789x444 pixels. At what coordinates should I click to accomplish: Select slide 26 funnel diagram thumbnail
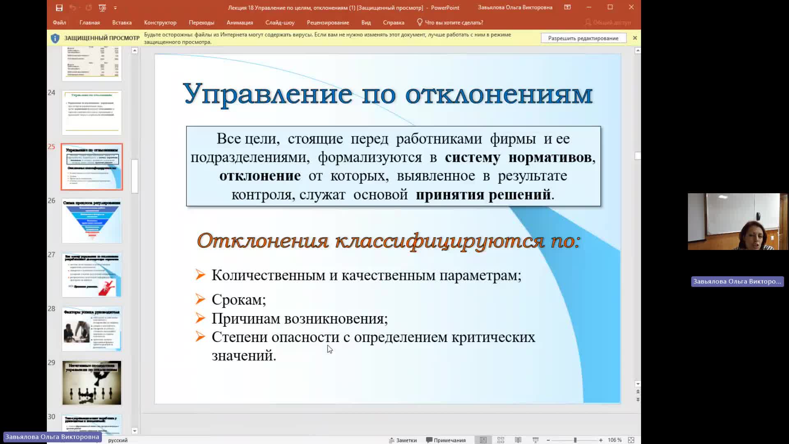click(x=92, y=221)
